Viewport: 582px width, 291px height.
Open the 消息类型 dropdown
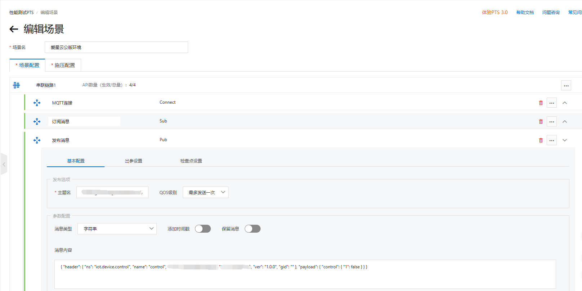[117, 229]
